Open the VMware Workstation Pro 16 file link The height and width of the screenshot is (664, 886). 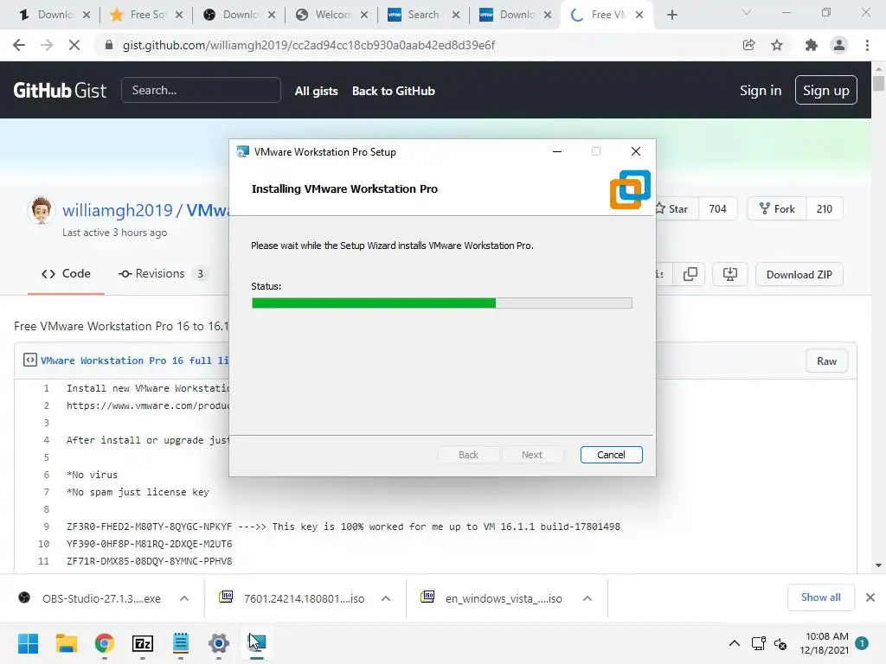pos(134,361)
